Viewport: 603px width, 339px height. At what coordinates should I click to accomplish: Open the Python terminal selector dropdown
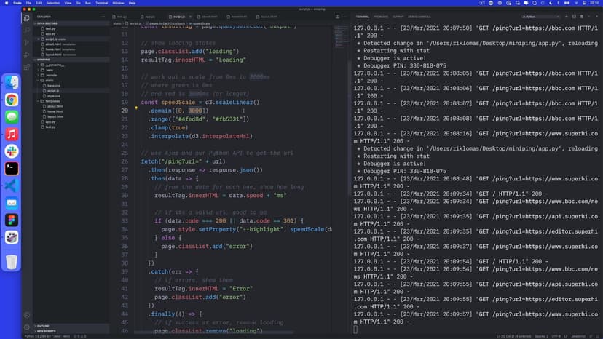tap(540, 15)
